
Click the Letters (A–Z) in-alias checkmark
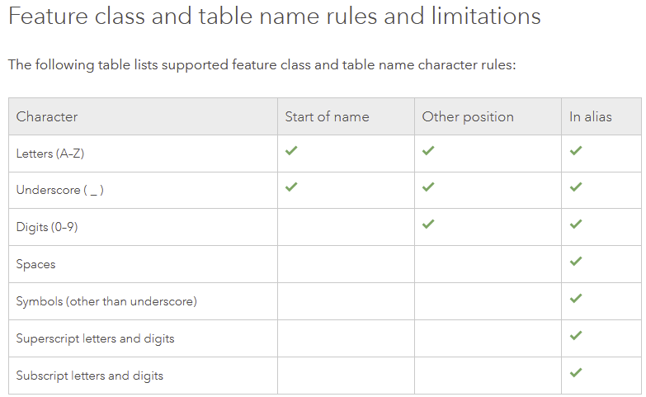[576, 151]
